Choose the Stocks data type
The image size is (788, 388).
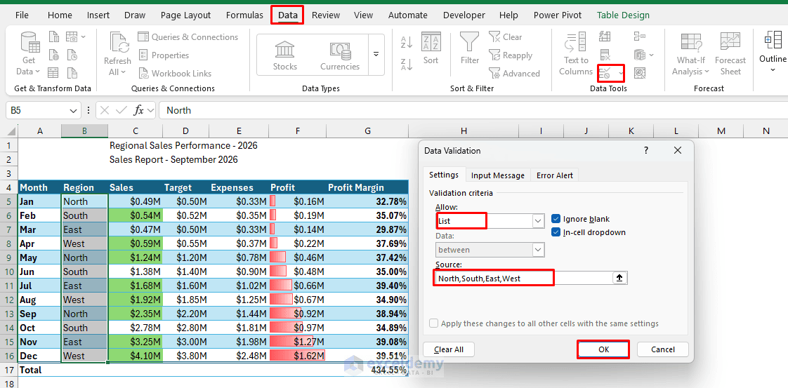(285, 55)
